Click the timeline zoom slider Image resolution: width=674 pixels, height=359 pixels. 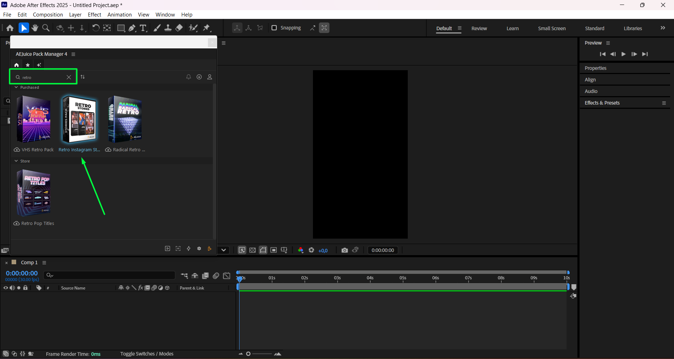coord(248,354)
